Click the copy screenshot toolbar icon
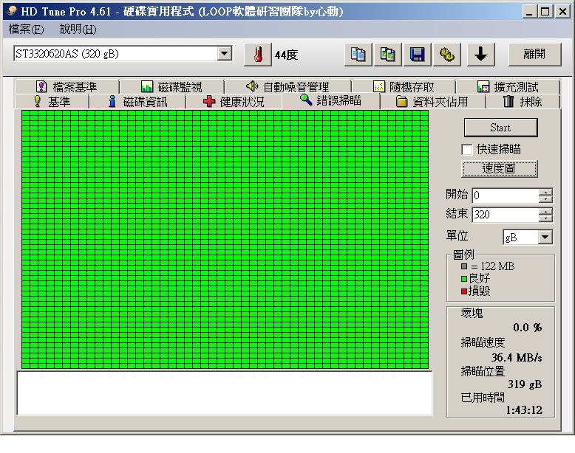Viewport: 575px width, 453px height. point(387,55)
